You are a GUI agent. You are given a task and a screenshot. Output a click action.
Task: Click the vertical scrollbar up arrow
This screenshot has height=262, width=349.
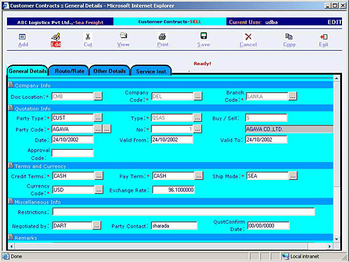point(337,78)
